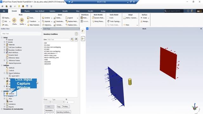Screen dimensions: 203x114
Task: Expand the Plots tree node
Action: pyautogui.click(x=4, y=98)
